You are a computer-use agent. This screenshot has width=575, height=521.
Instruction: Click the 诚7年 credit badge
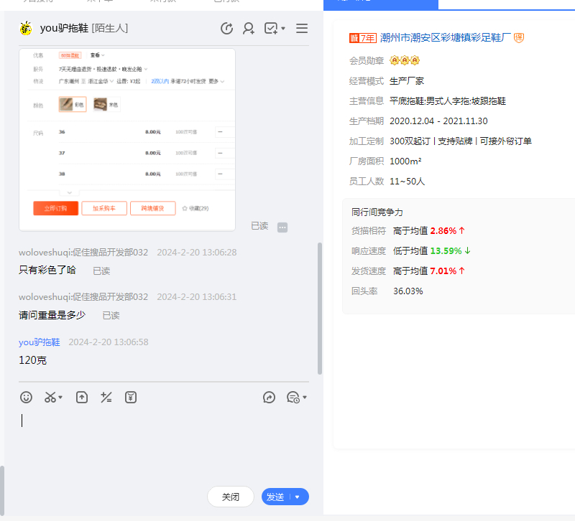click(363, 38)
